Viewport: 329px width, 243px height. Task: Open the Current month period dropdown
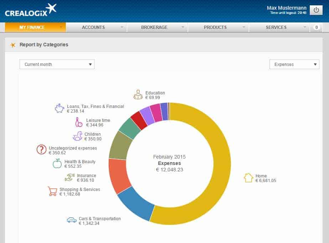pos(57,64)
